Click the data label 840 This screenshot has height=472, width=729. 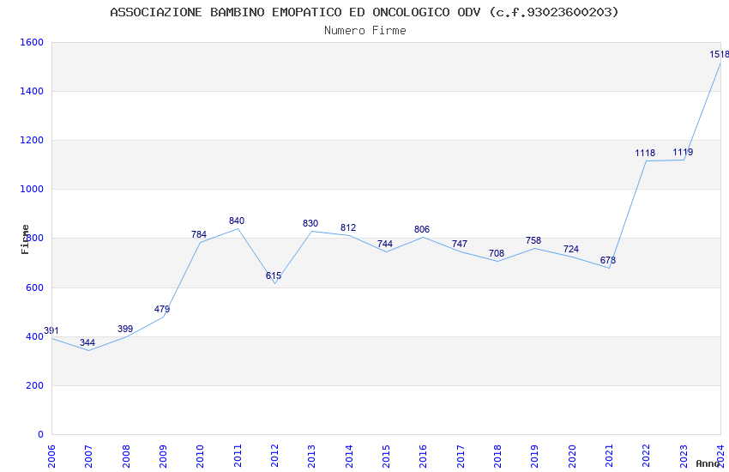pyautogui.click(x=236, y=221)
